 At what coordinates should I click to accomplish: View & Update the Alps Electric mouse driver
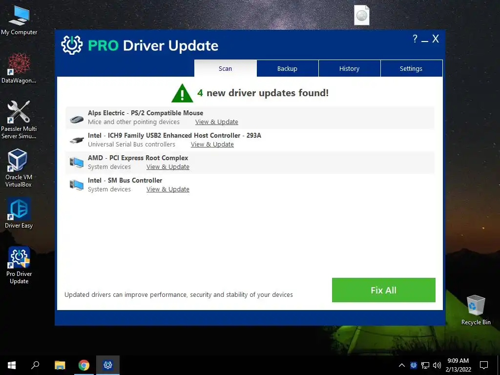coord(216,122)
